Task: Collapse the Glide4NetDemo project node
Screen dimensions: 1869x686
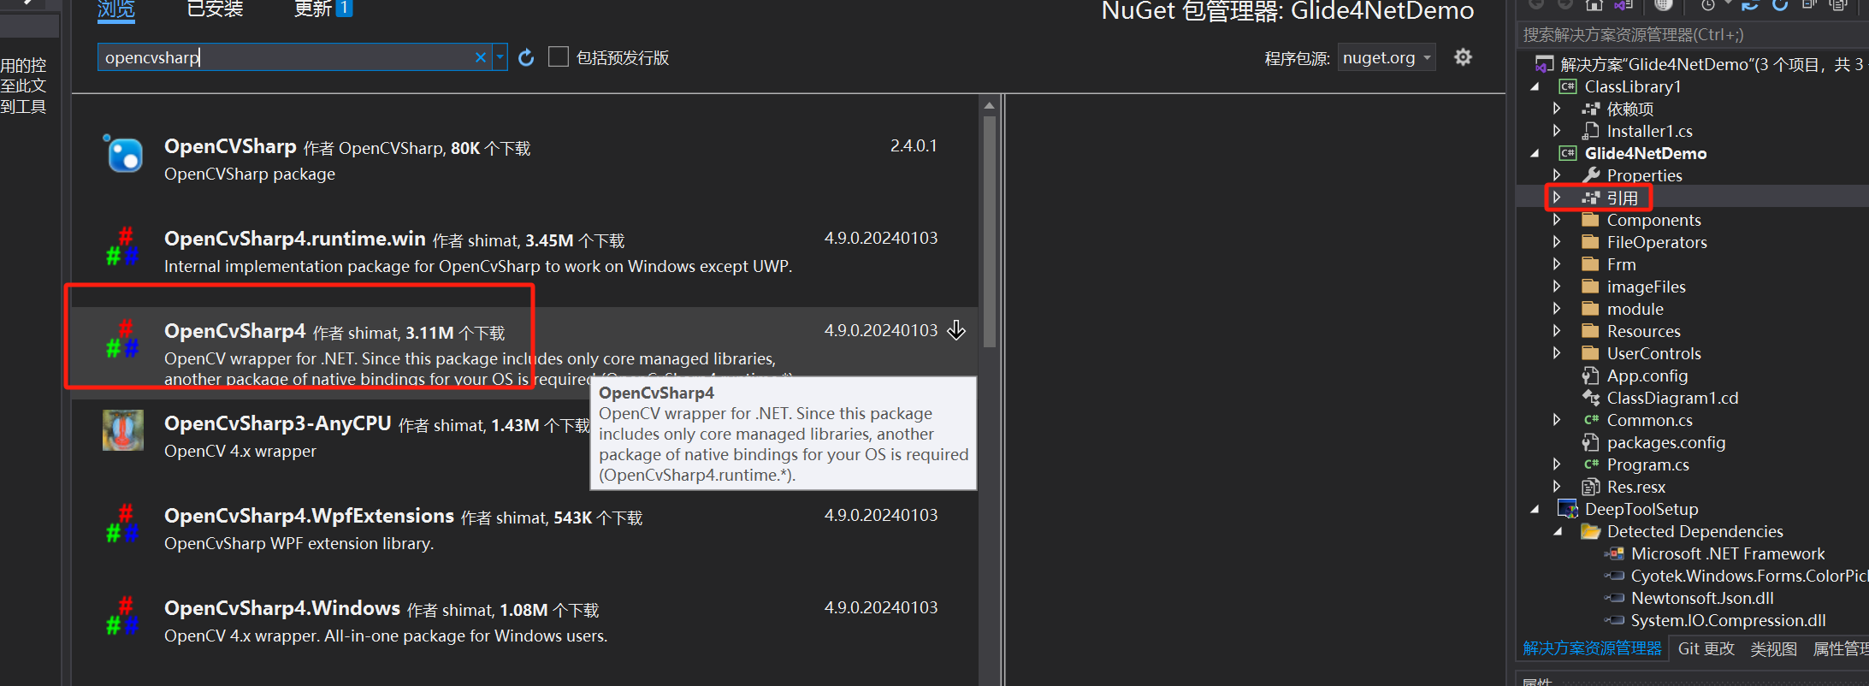Action: 1535,153
